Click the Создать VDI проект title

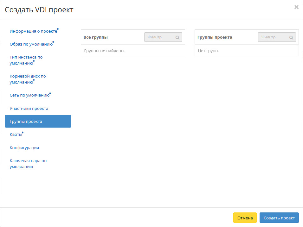39,9
